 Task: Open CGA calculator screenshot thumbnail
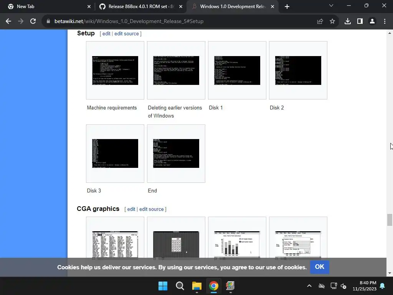pyautogui.click(x=176, y=245)
